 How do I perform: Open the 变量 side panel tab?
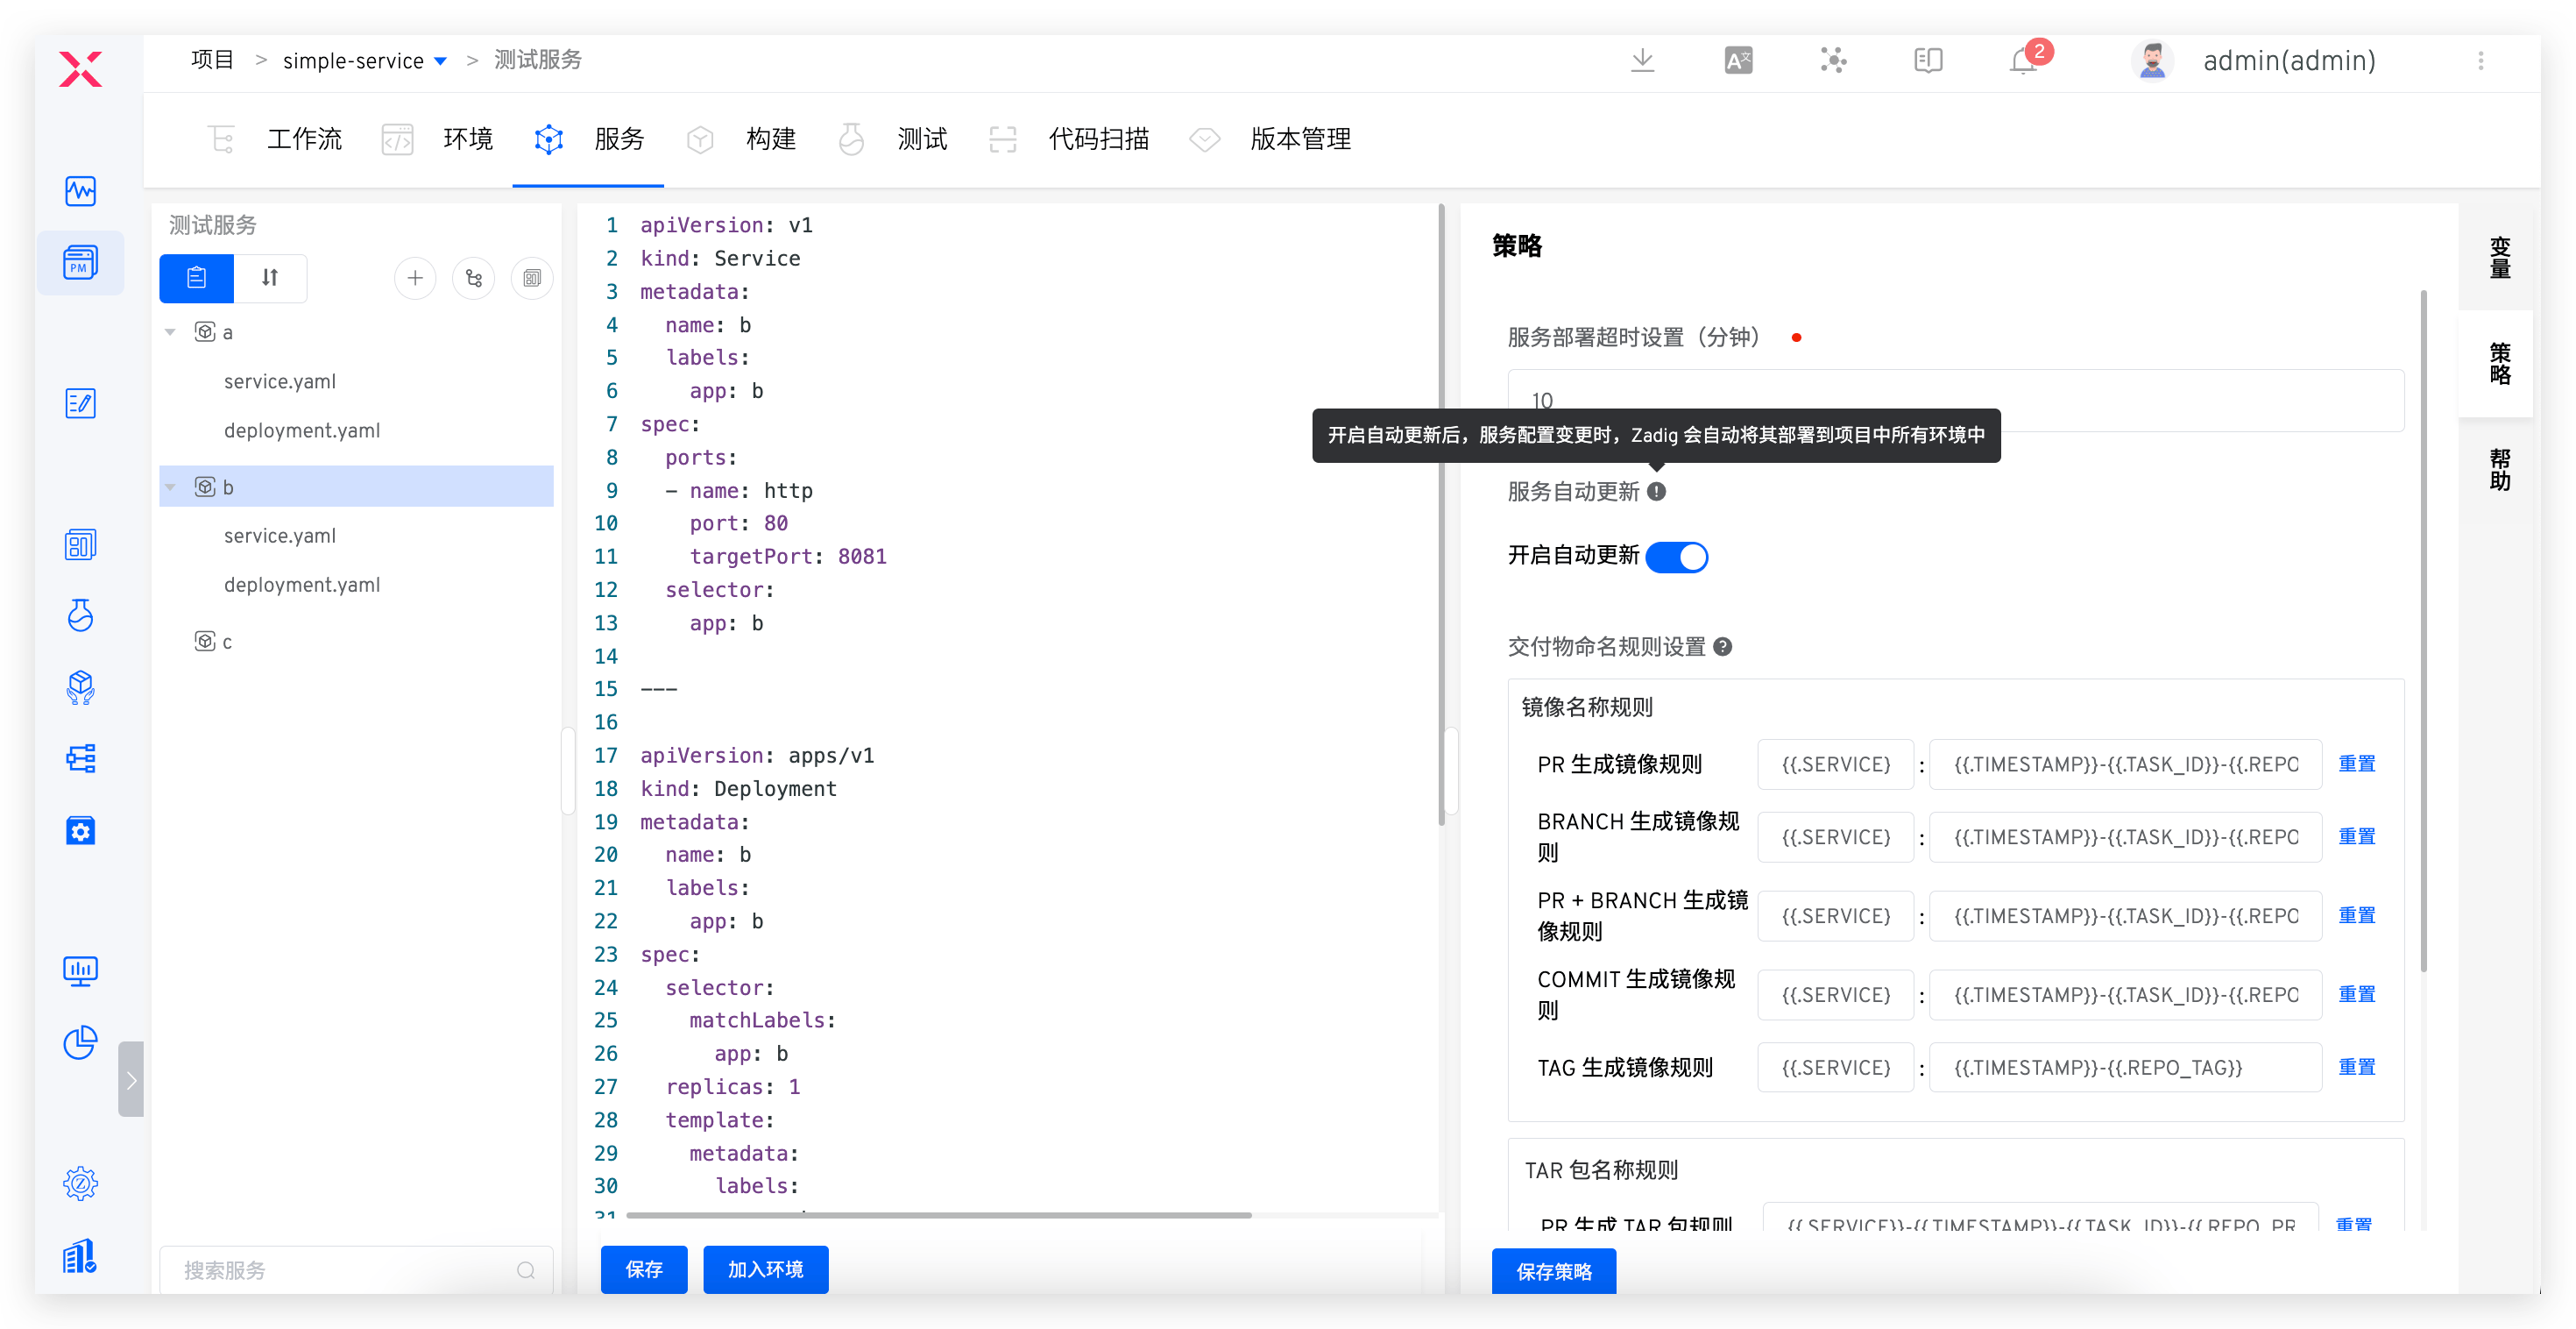coord(2499,257)
